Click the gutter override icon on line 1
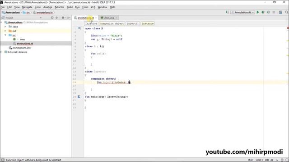Image resolution: width=289 pixels, height=162 pixels. click(79, 28)
